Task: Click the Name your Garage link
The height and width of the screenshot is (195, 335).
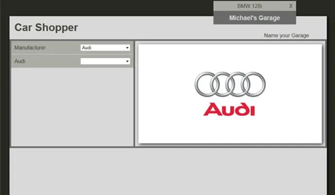Action: point(286,36)
